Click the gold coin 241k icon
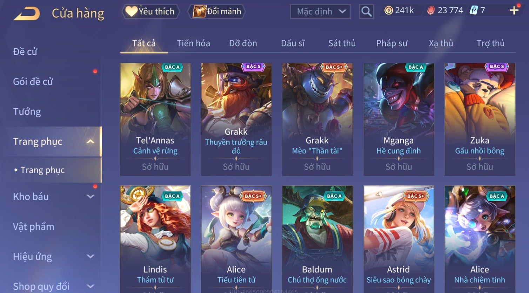The image size is (529, 293). [x=388, y=11]
